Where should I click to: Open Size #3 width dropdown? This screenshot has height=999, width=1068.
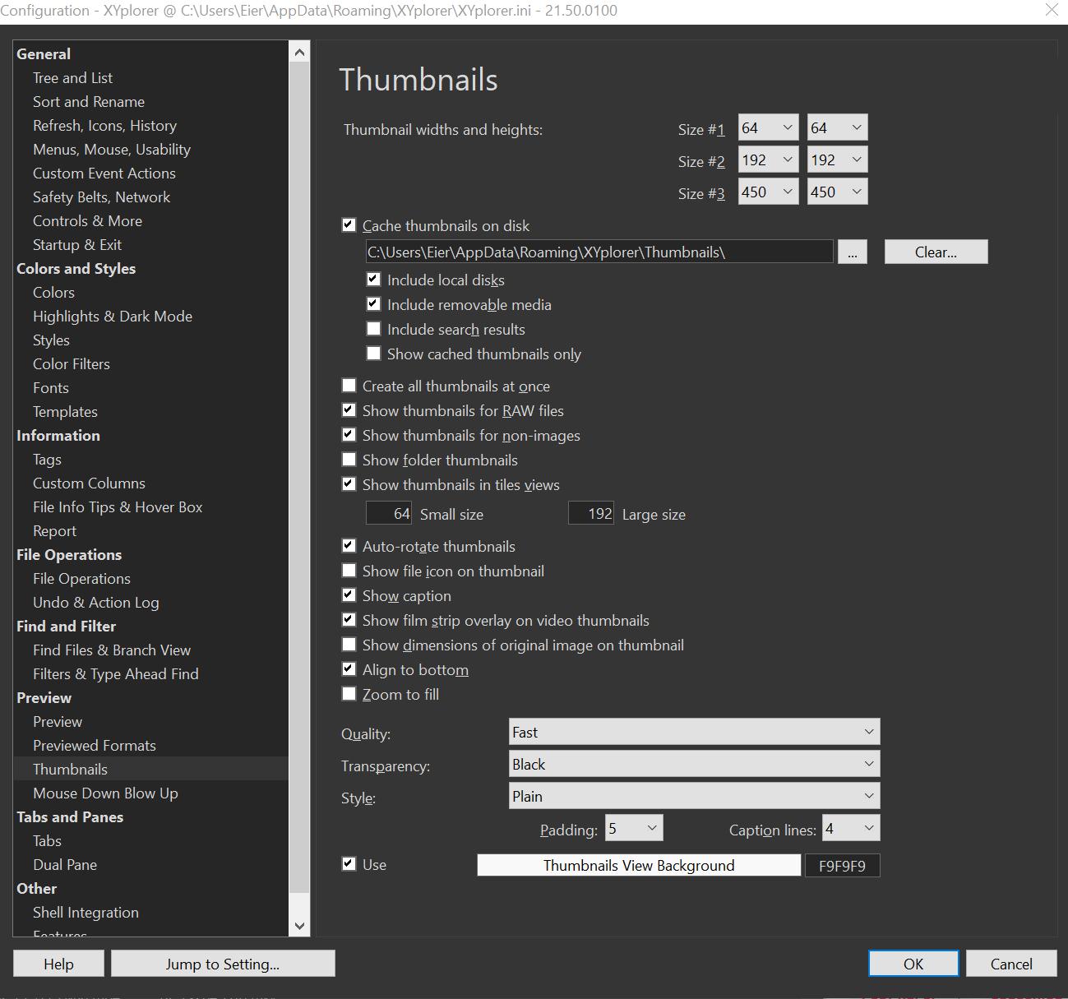(768, 192)
